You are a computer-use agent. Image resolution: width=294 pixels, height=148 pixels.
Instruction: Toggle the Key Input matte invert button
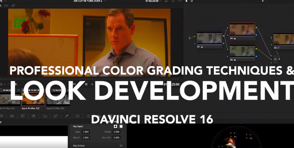[x=115, y=126]
